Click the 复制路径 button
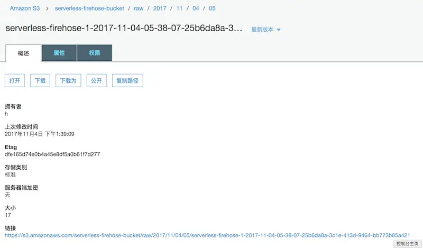 (127, 80)
